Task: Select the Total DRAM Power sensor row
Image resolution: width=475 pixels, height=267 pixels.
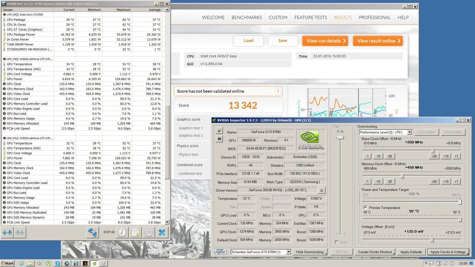Action: click(x=82, y=44)
